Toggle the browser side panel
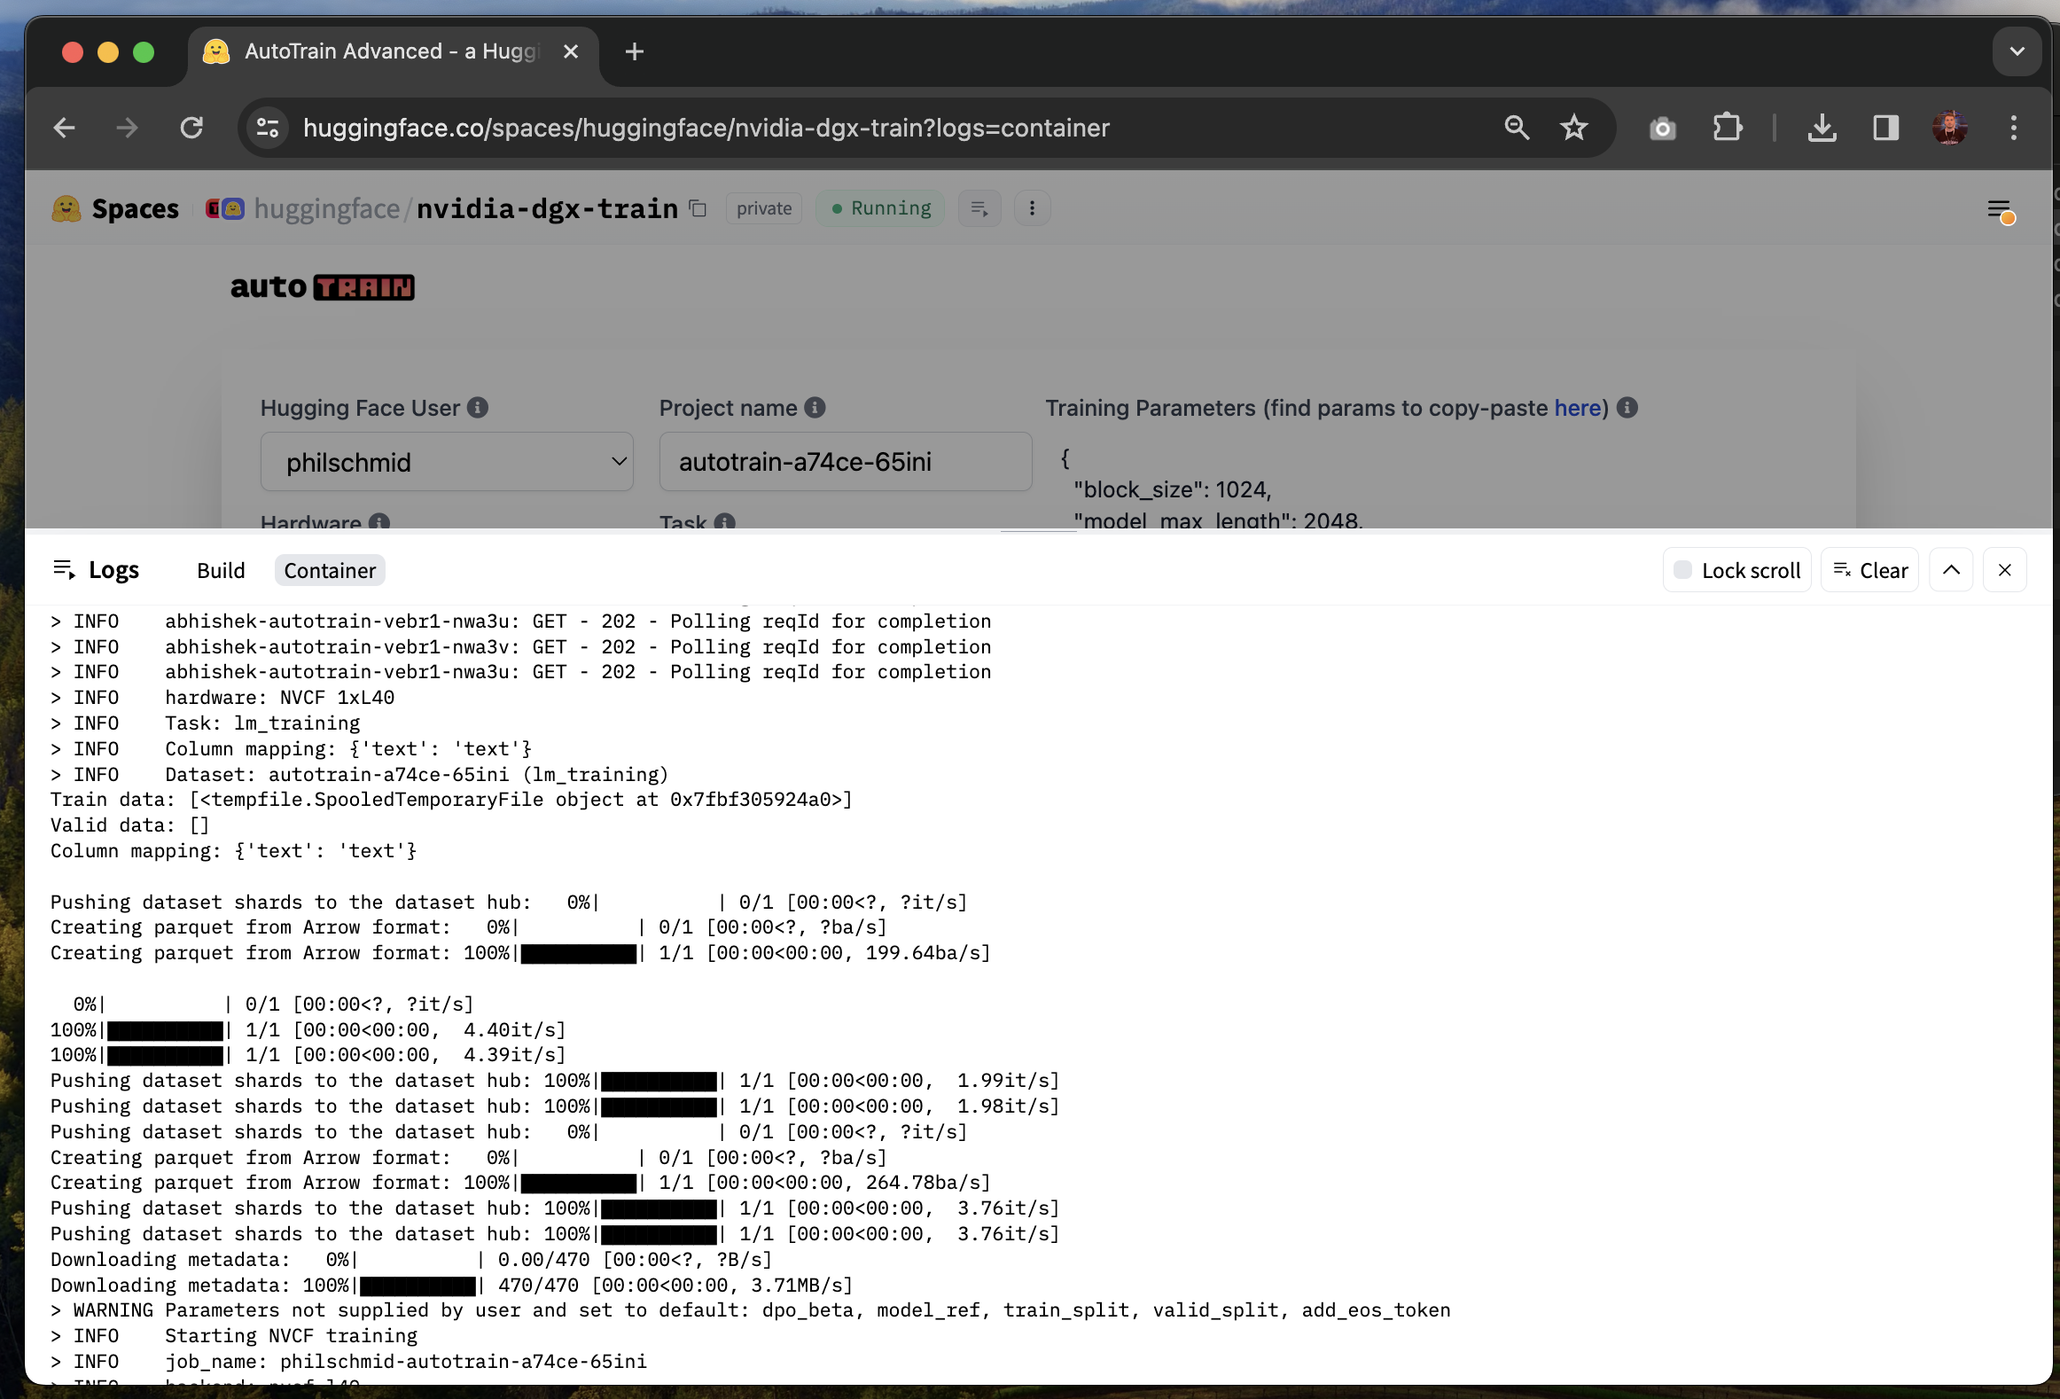This screenshot has width=2060, height=1399. coord(1885,128)
